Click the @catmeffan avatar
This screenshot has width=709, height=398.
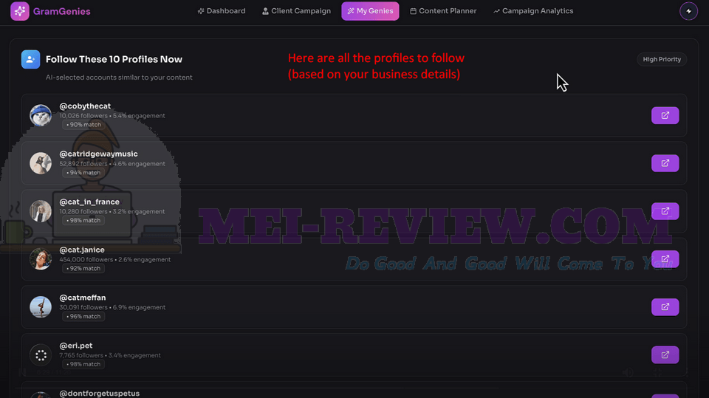[41, 307]
